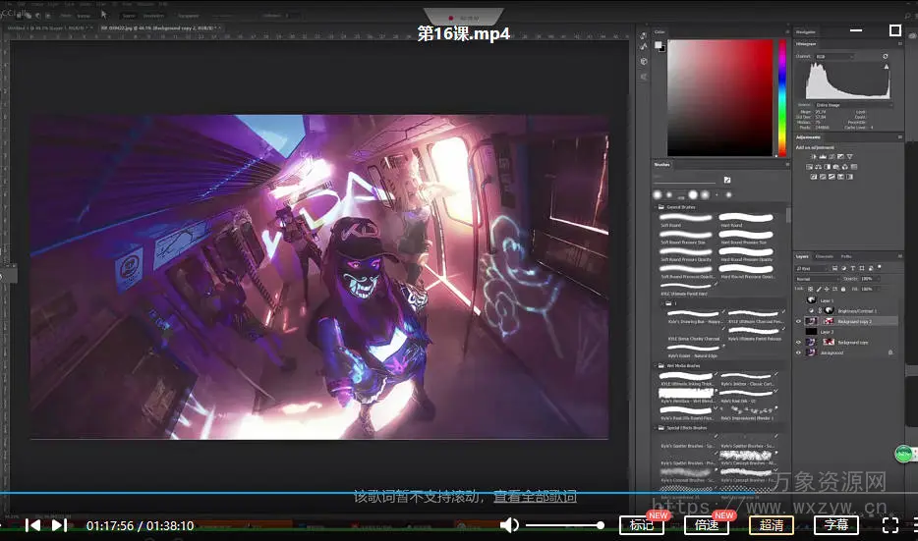Enter fullscreen video mode
This screenshot has height=541, width=918.
click(x=890, y=525)
